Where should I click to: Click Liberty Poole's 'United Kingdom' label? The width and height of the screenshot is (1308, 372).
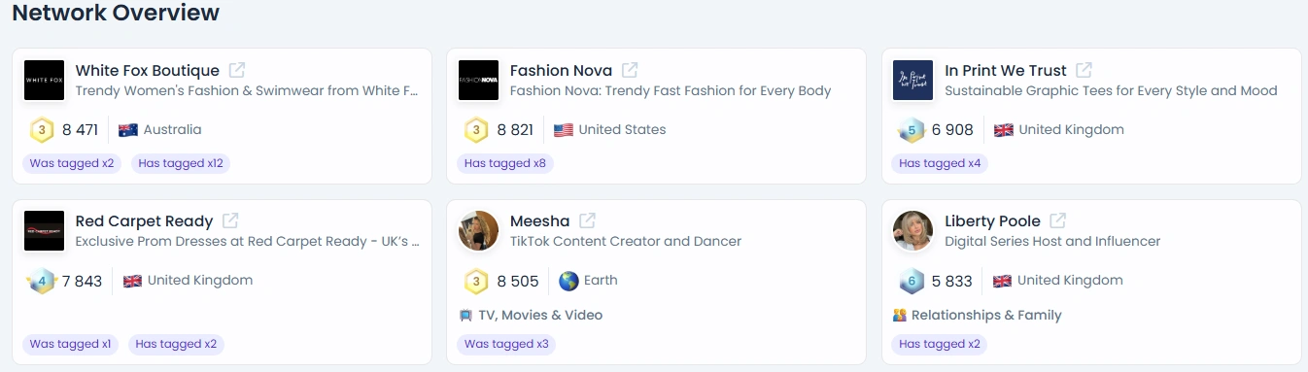tap(1070, 281)
